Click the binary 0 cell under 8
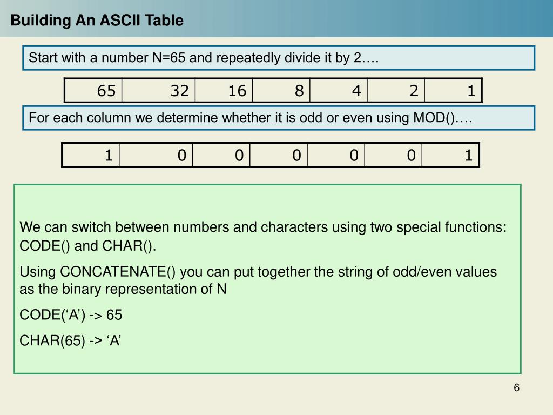 (279, 155)
